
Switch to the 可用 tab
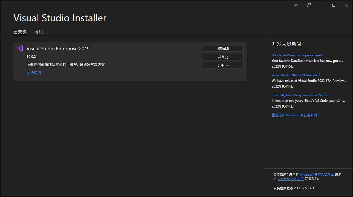(39, 32)
